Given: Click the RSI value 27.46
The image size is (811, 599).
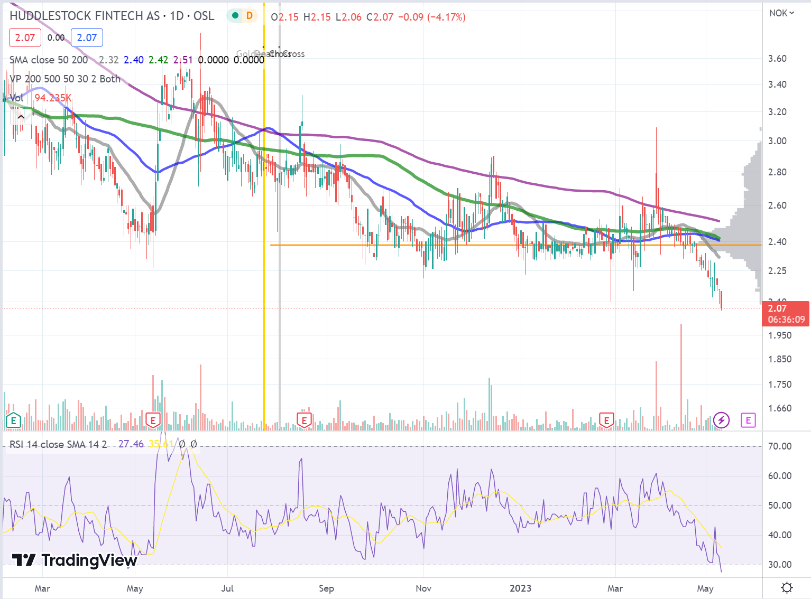Looking at the screenshot, I should (x=131, y=444).
